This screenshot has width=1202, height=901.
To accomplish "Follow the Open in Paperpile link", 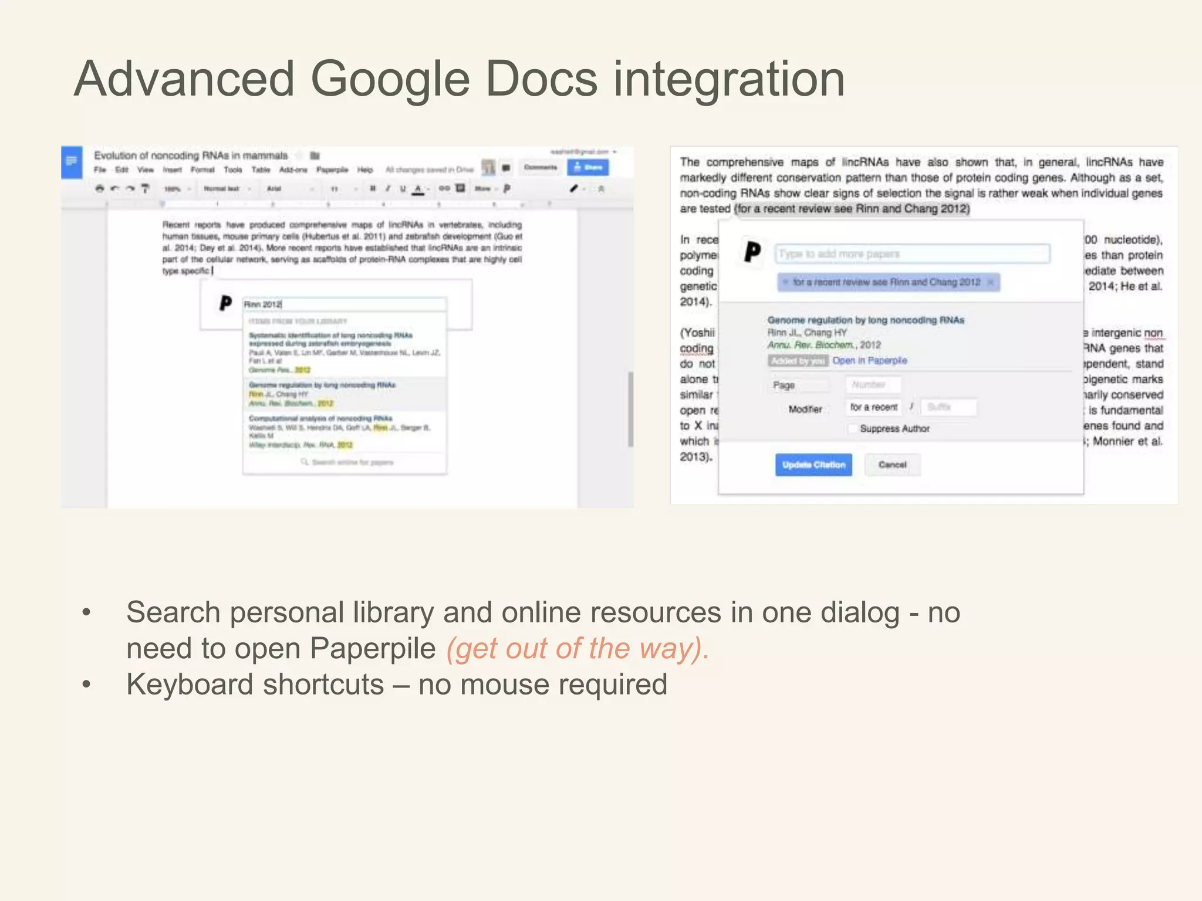I will click(869, 360).
